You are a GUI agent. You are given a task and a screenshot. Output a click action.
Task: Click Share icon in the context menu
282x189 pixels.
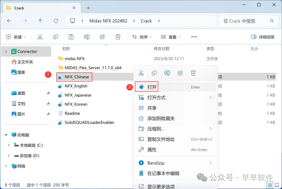click(180, 73)
